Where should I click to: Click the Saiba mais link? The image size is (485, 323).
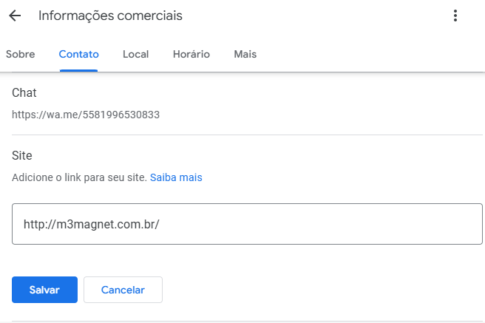(176, 177)
